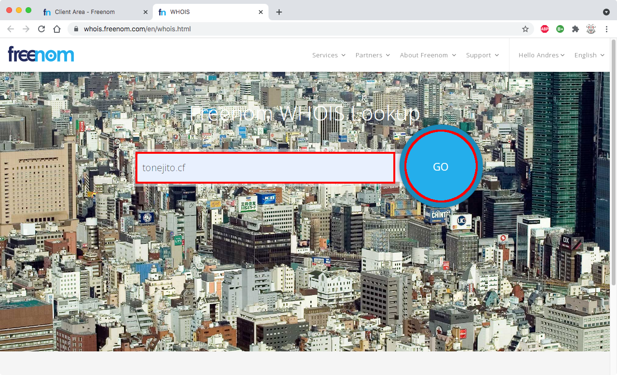Click the Freenom logo
The image size is (617, 375).
pos(41,54)
